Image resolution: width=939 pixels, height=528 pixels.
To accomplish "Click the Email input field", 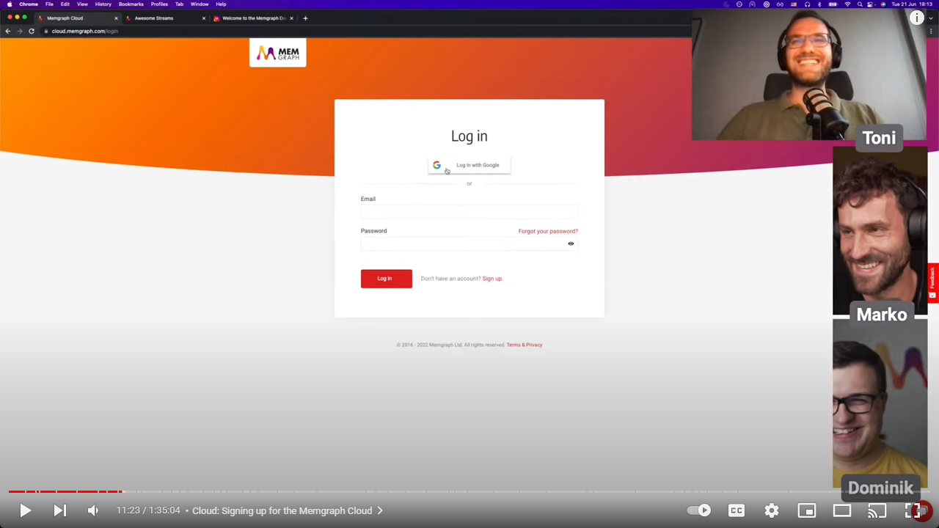I will [469, 212].
